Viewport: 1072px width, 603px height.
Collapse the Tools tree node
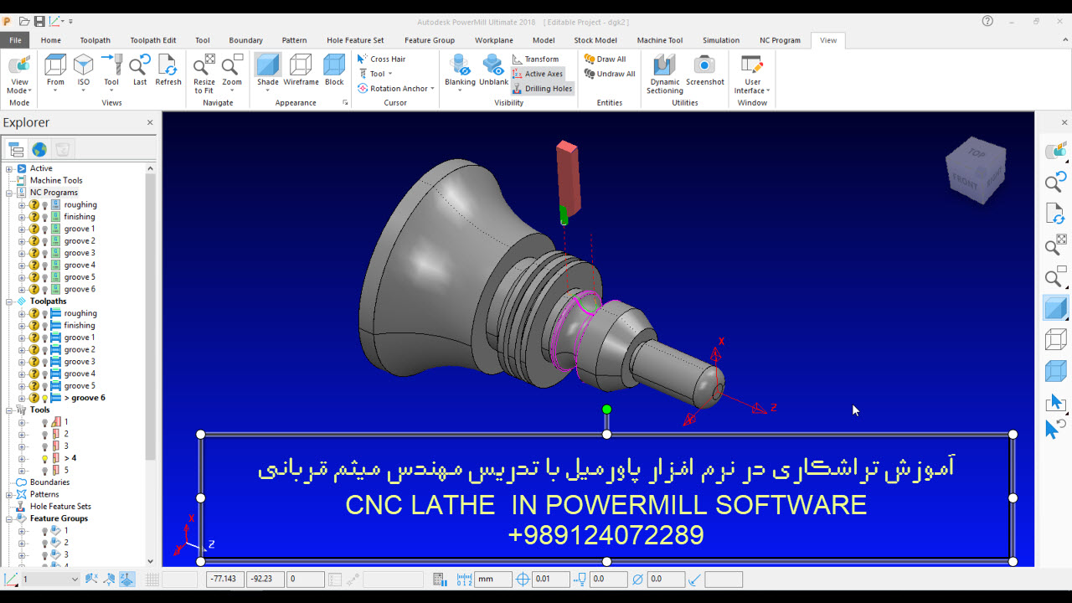point(9,410)
